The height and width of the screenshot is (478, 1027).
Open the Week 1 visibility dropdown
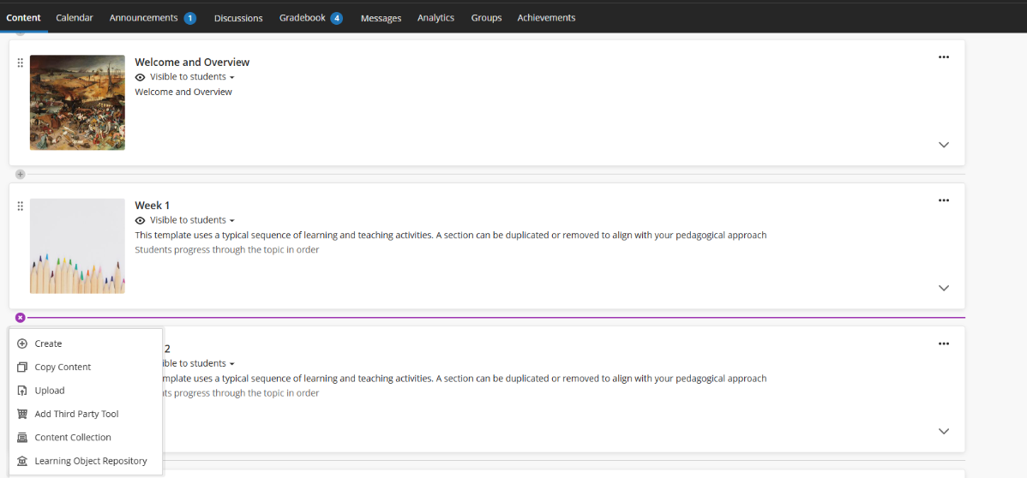coord(192,221)
